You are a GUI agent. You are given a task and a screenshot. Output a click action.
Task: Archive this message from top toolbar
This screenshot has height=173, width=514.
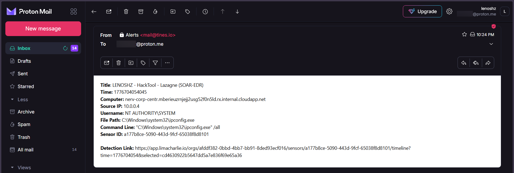tap(141, 11)
